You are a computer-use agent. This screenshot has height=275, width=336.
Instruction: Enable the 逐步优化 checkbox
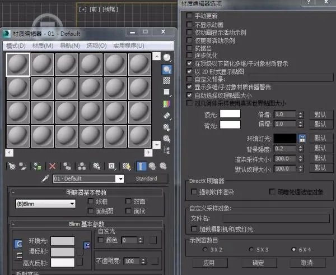pyautogui.click(x=189, y=56)
